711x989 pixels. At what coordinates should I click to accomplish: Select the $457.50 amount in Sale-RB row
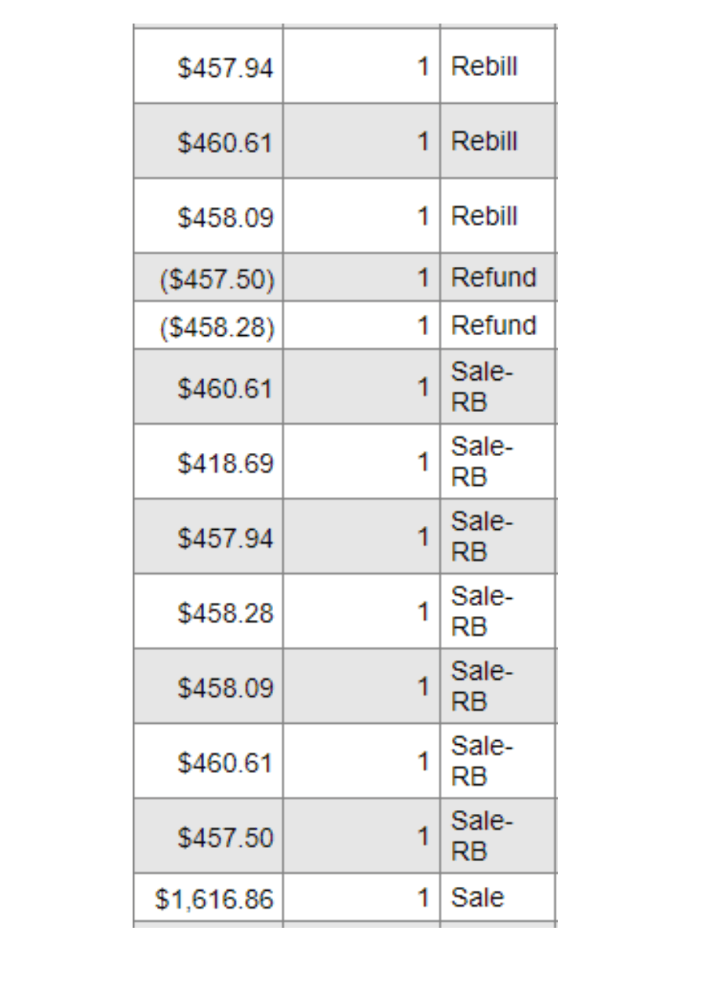tap(225, 838)
